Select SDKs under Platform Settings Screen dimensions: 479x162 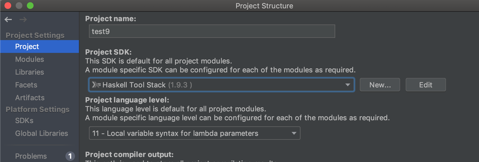pos(24,120)
